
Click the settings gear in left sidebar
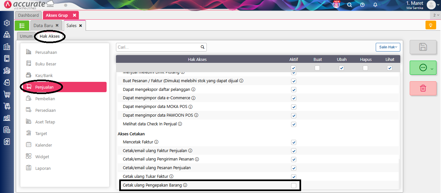[x=6, y=23]
